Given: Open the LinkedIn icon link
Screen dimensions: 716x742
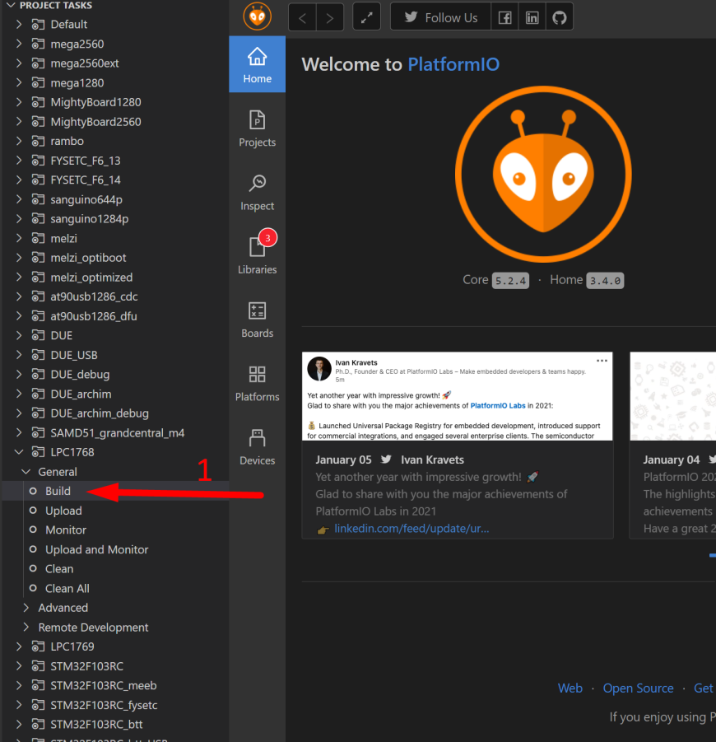Looking at the screenshot, I should click(x=532, y=17).
